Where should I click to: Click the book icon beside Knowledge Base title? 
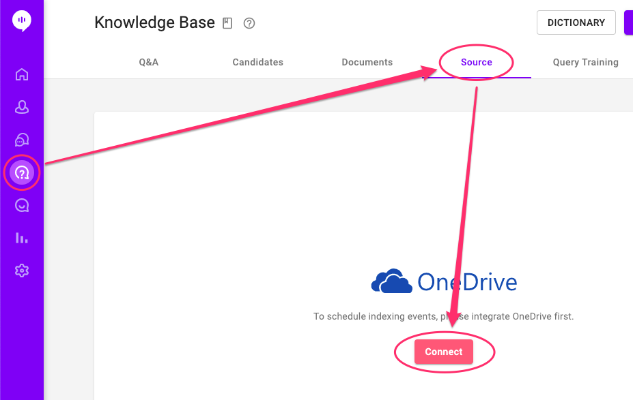coord(227,23)
